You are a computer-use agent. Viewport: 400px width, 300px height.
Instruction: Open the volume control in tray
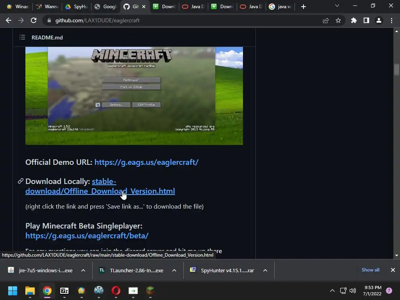pos(353,291)
